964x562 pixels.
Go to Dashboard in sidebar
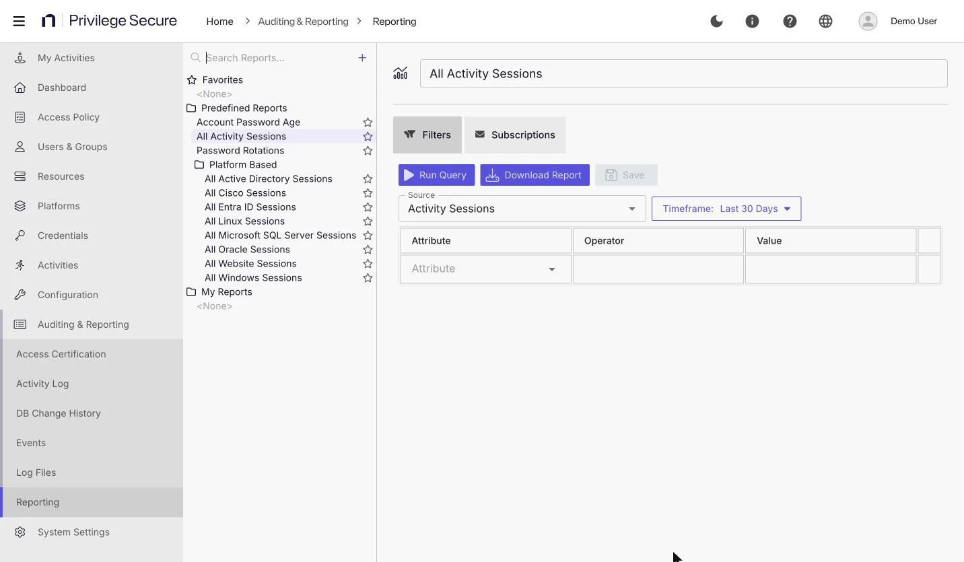[x=92, y=87]
